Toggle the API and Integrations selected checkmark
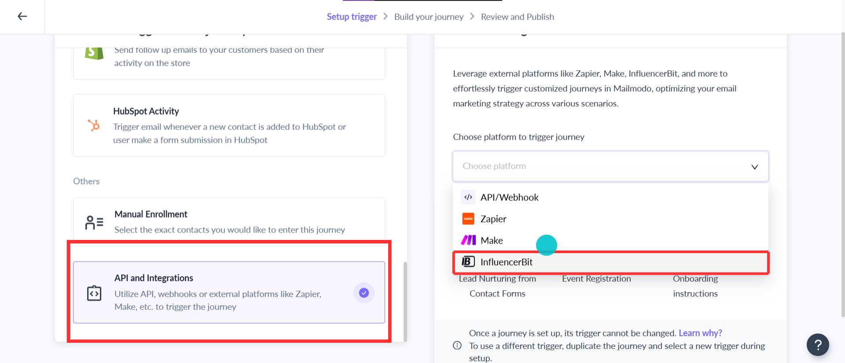The image size is (845, 363). (x=364, y=293)
